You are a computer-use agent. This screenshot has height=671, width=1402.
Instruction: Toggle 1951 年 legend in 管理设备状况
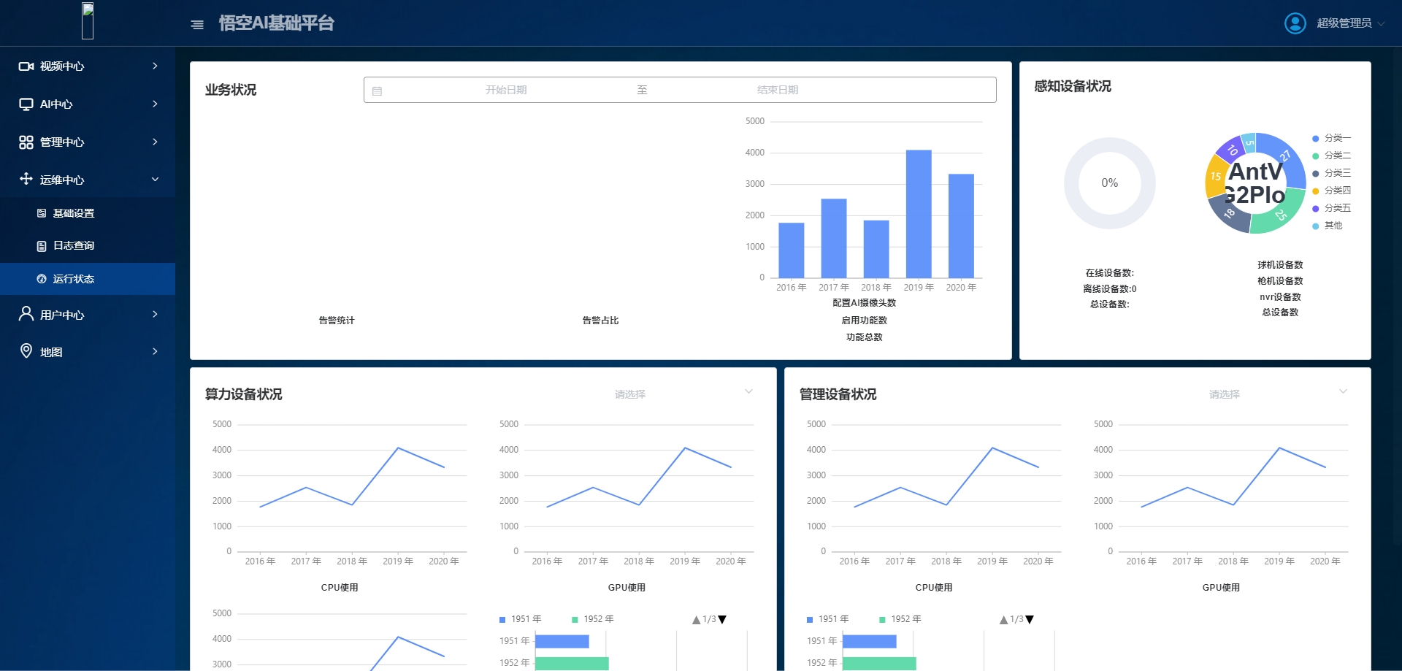[x=827, y=619]
